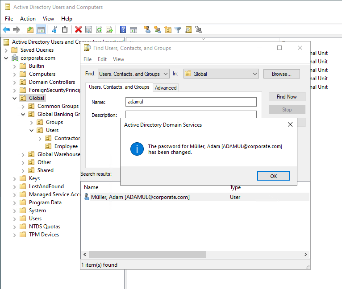Select the NTDS Quotas node

pos(45,227)
